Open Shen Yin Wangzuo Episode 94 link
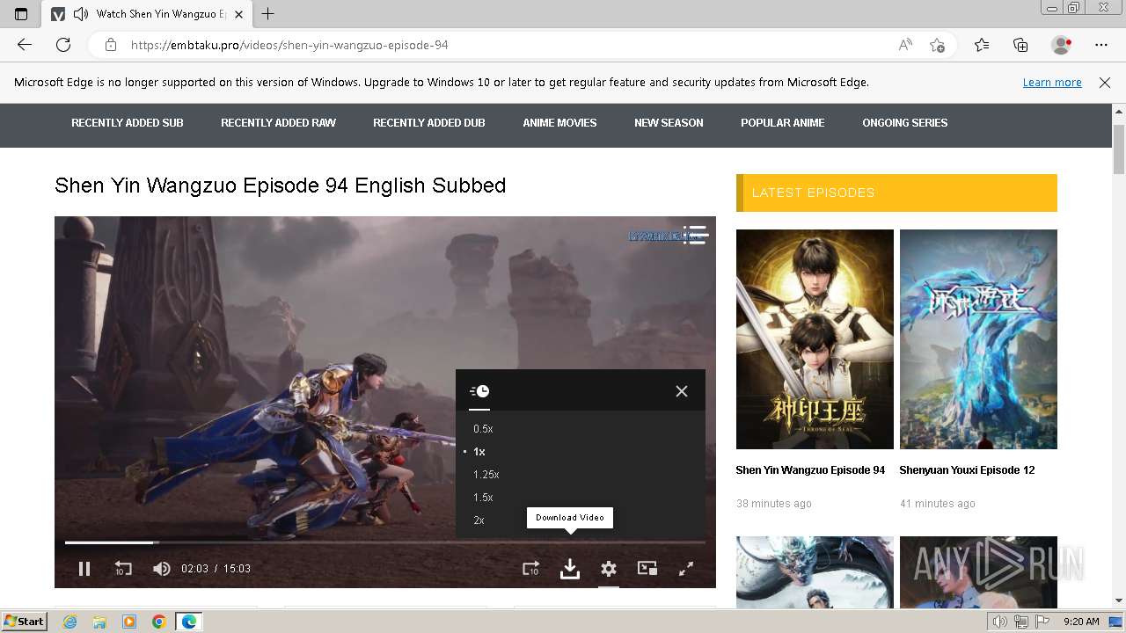This screenshot has width=1126, height=633. coord(810,470)
